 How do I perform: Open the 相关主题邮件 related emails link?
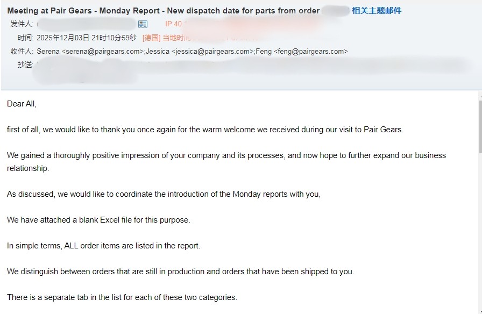tap(376, 11)
